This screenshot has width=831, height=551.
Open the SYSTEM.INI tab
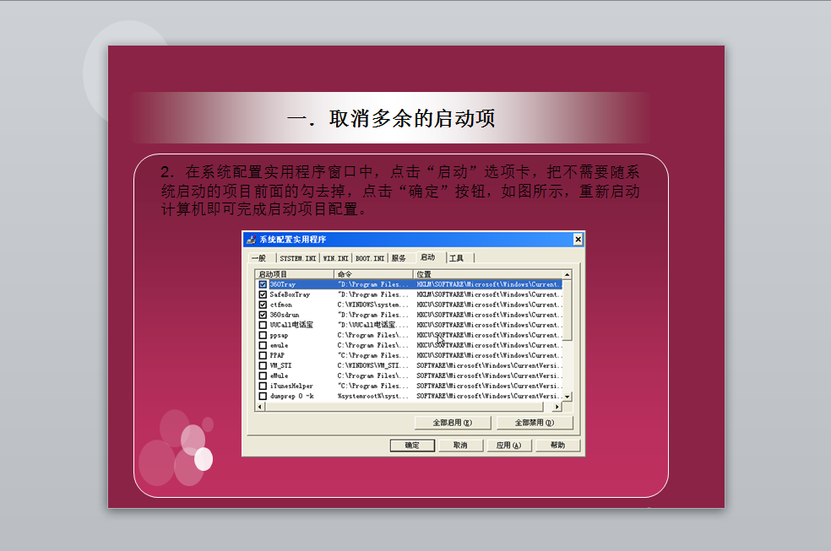(298, 258)
